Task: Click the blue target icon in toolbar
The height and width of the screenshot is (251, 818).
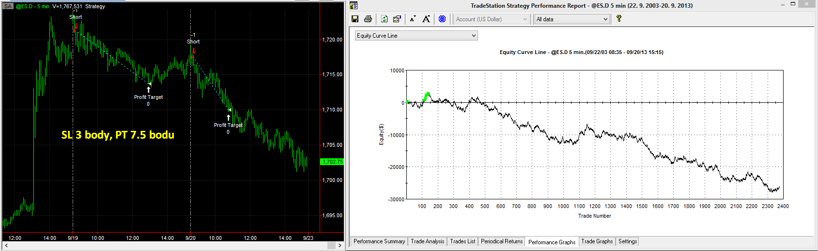Action: (442, 19)
